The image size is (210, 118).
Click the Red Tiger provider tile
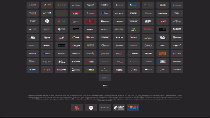pos(134,53)
